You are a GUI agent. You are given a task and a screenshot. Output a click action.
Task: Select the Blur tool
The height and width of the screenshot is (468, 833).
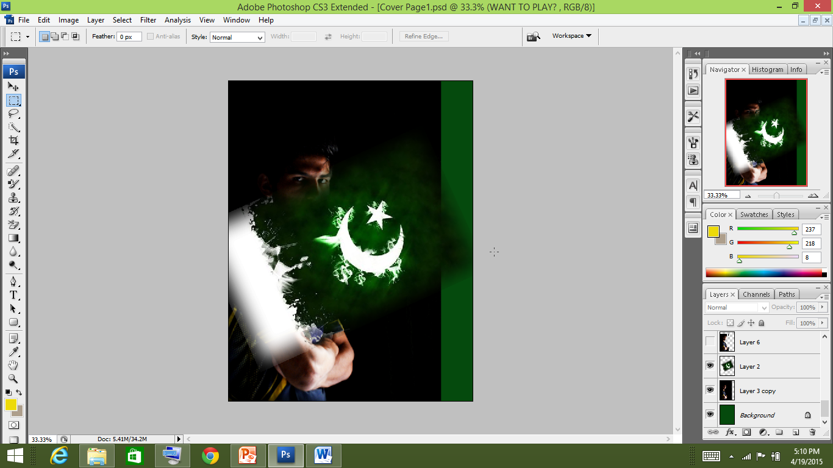click(13, 251)
